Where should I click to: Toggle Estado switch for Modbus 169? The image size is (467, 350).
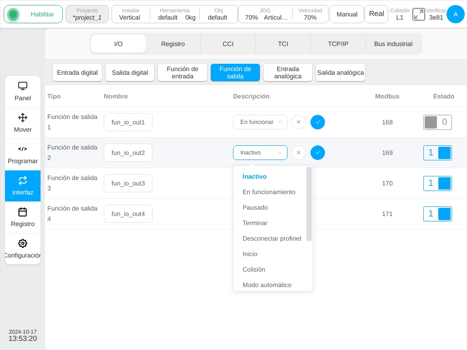(437, 153)
